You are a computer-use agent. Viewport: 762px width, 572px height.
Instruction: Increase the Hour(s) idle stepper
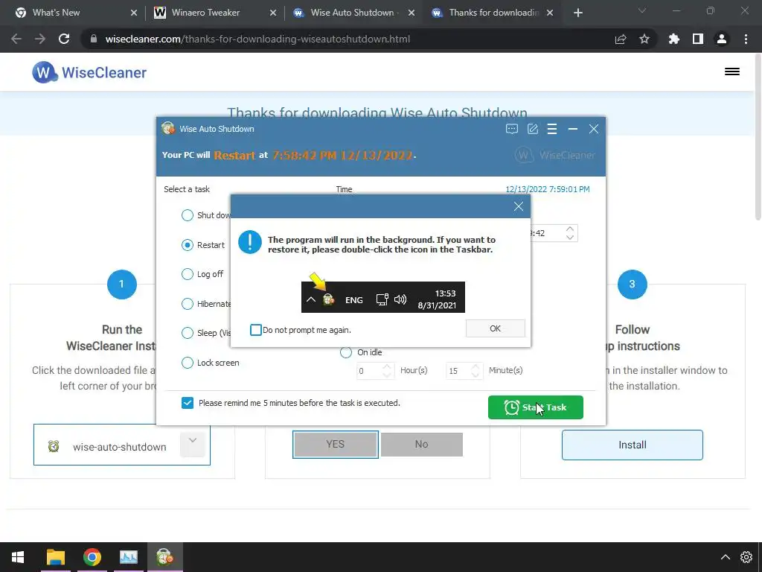(387, 366)
